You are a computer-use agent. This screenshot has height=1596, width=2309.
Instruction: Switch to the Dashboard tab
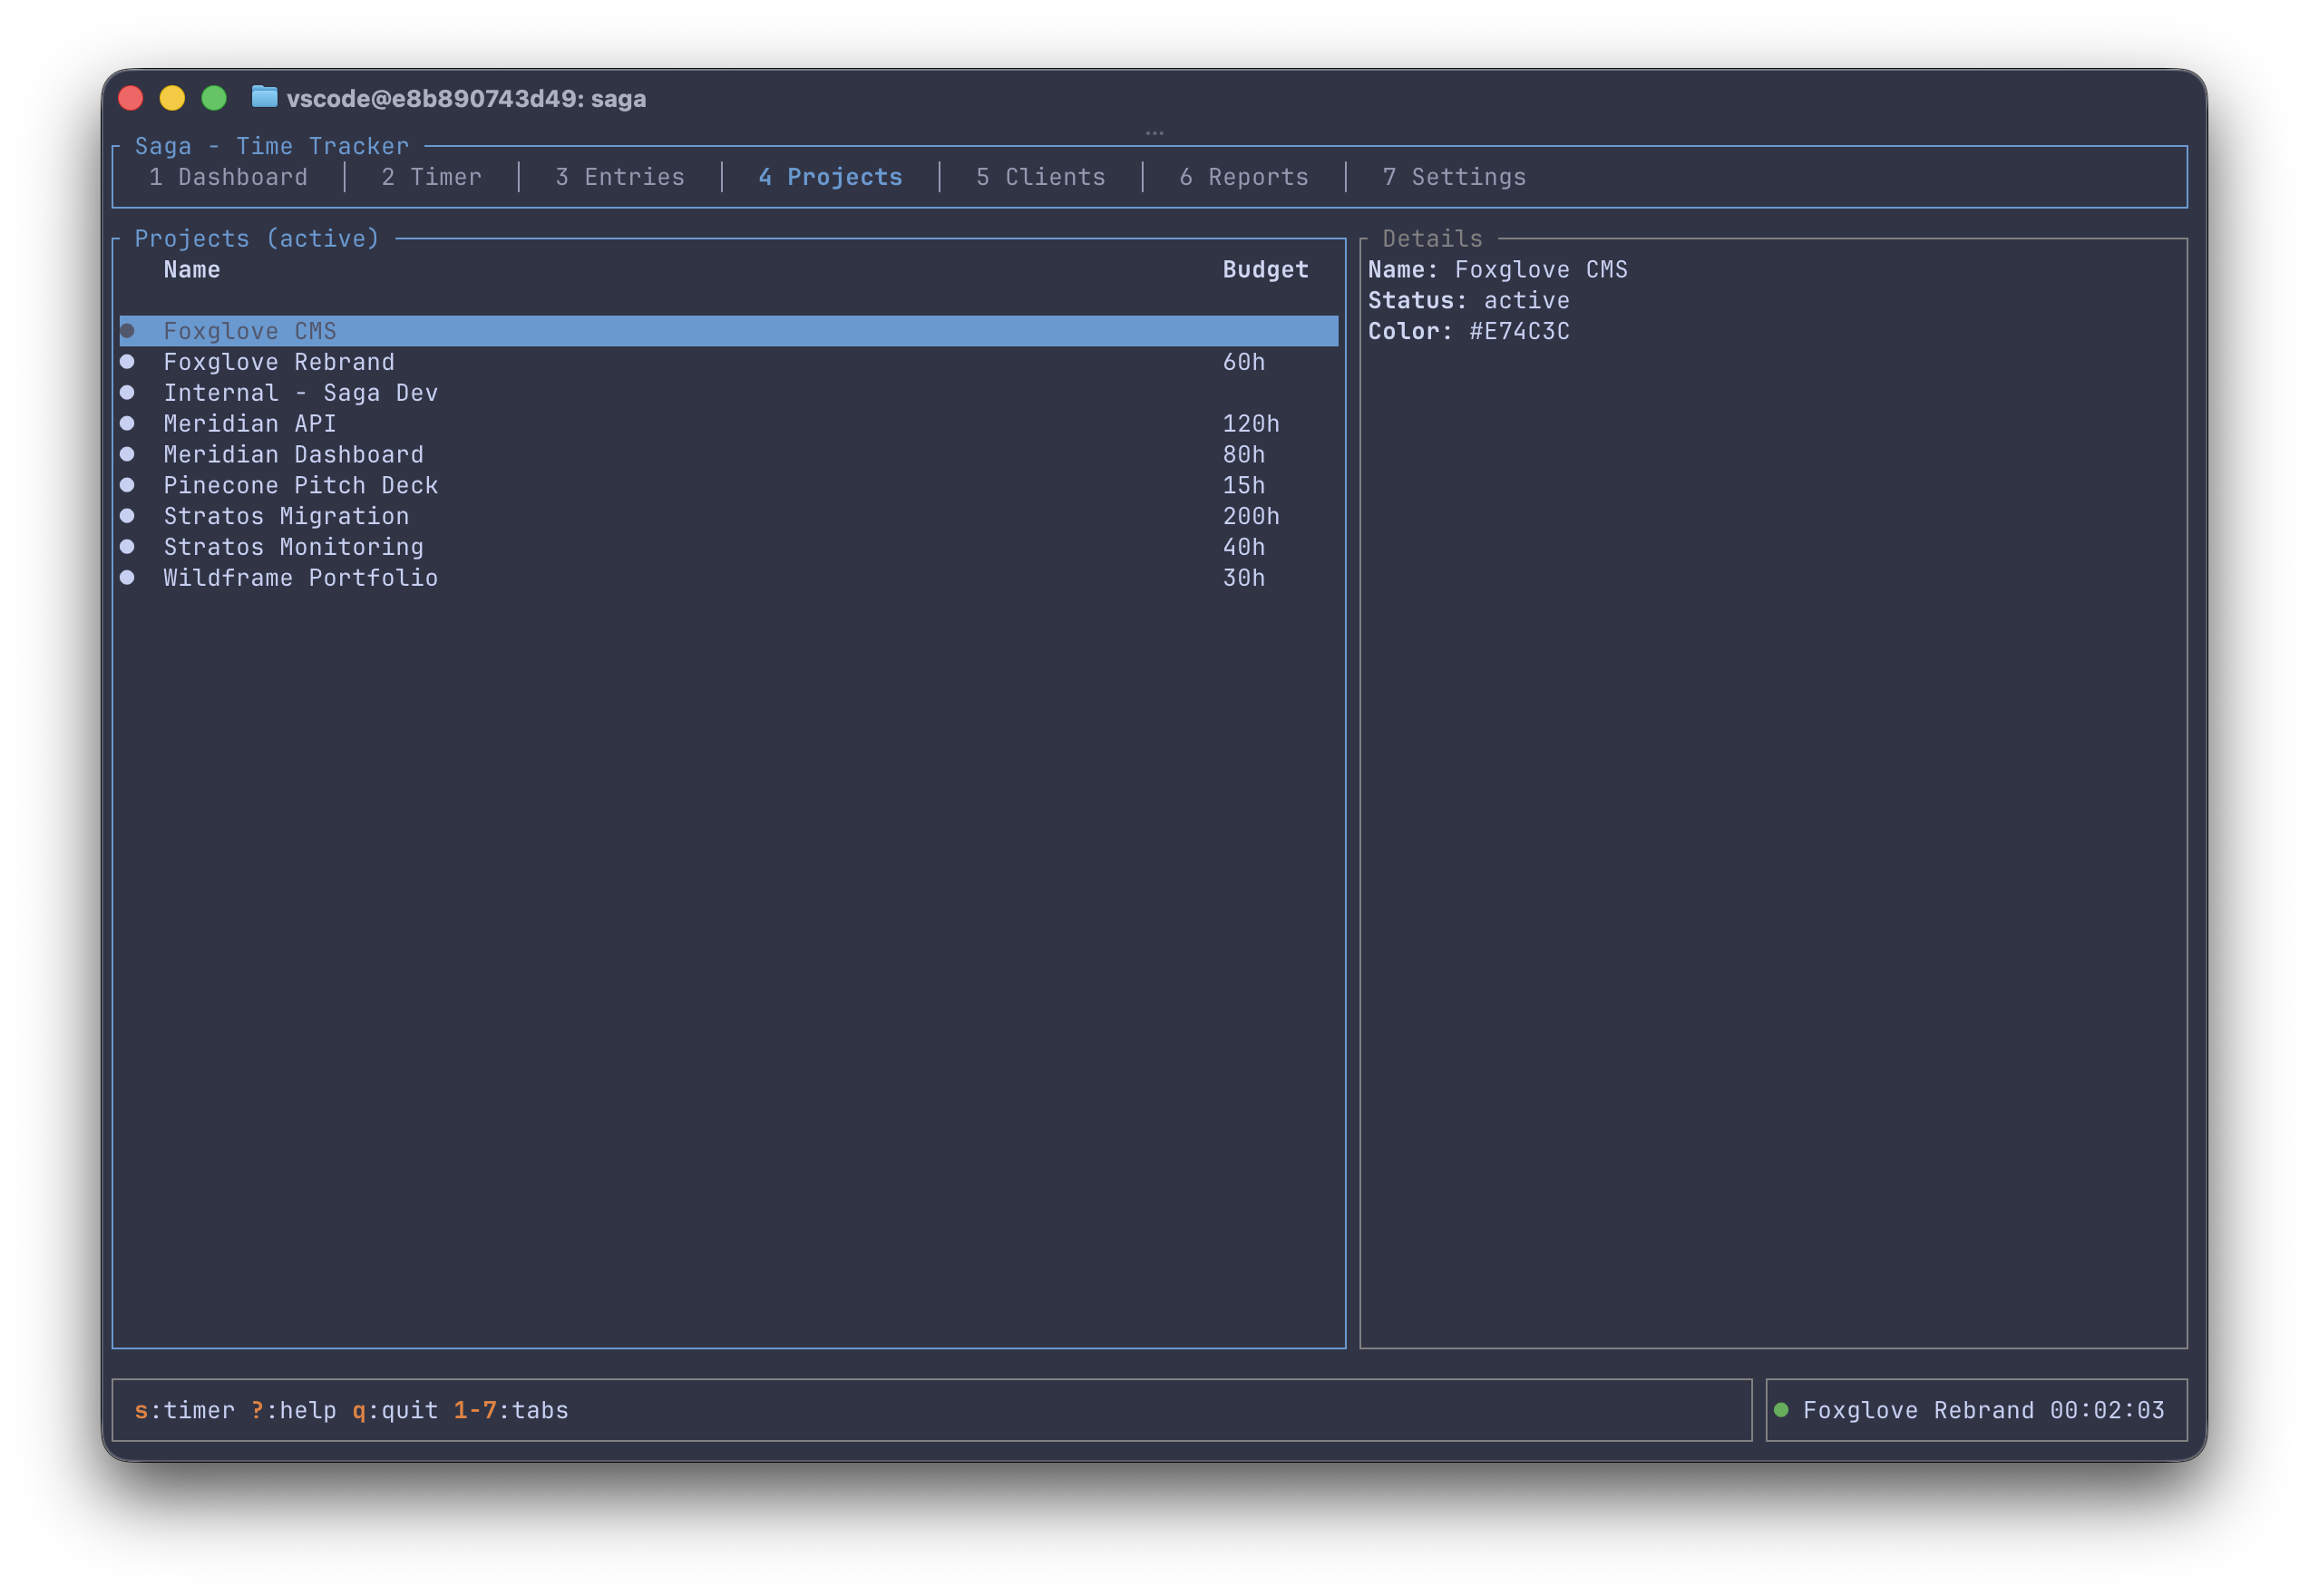tap(228, 177)
